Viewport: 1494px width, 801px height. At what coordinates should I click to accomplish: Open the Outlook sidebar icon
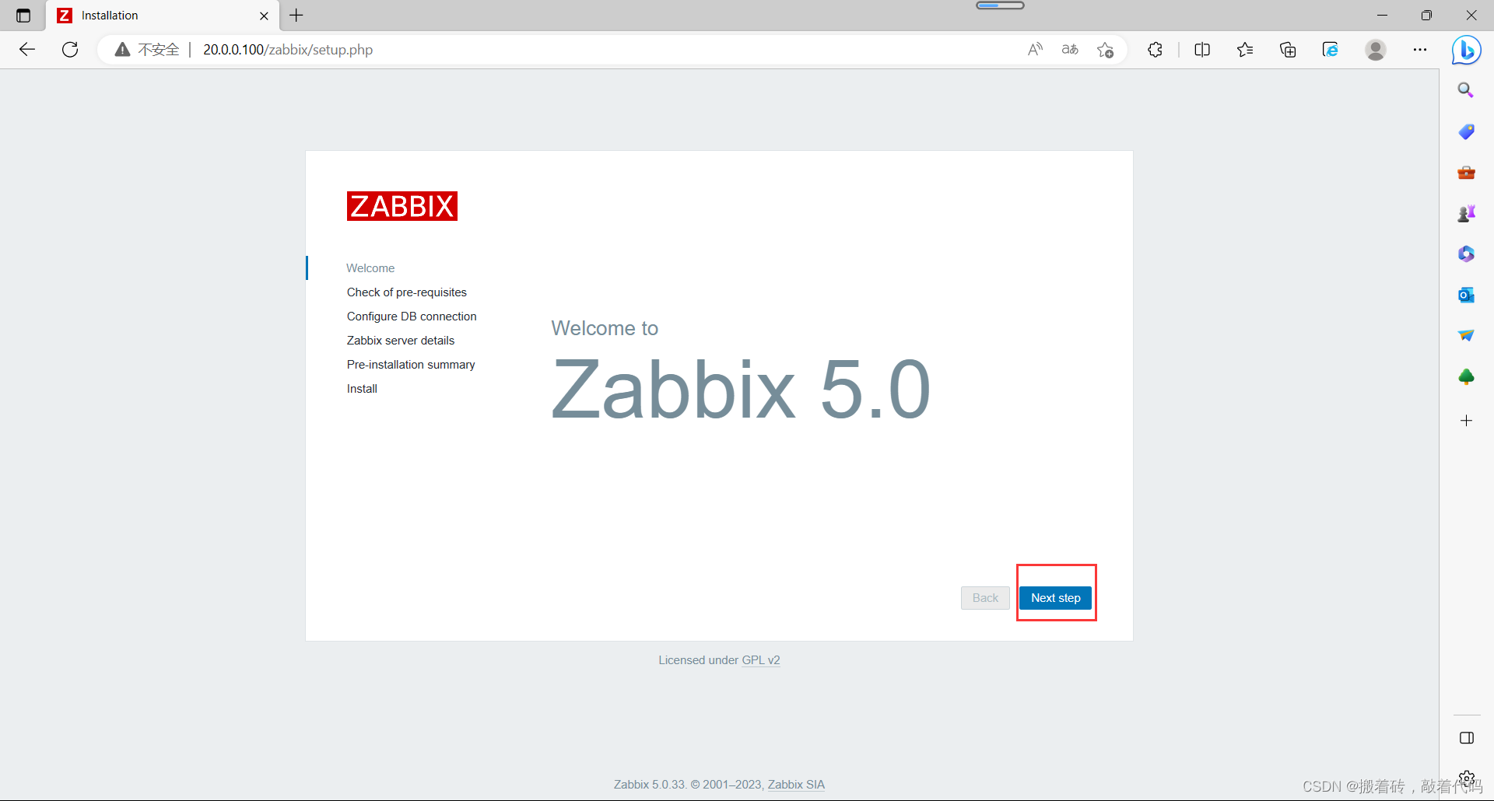coord(1466,295)
